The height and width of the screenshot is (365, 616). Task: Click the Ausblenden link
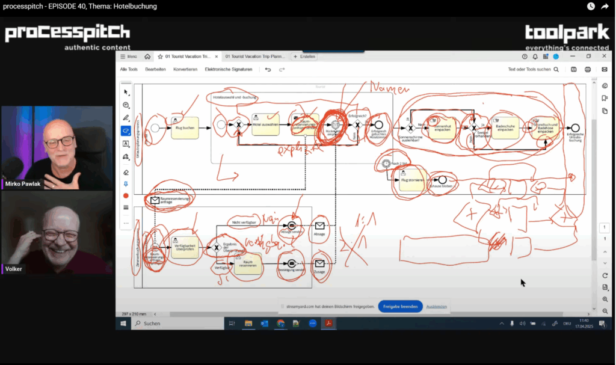437,306
